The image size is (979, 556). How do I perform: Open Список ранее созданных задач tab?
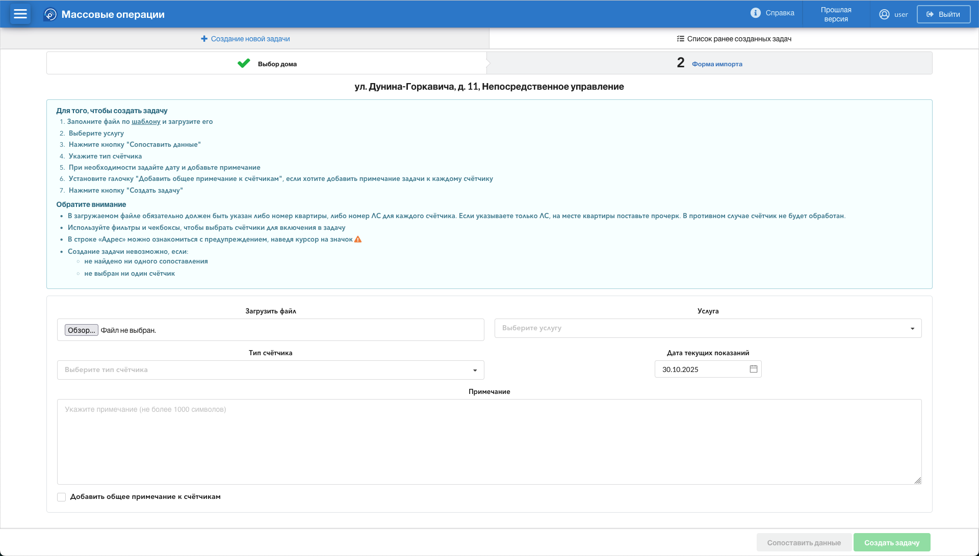pos(734,39)
